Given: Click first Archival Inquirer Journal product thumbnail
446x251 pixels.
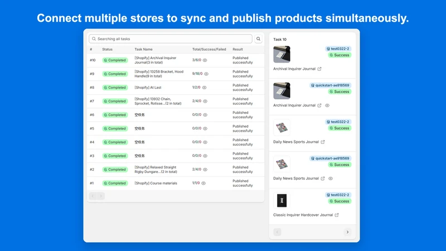Looking at the screenshot, I should click(282, 54).
